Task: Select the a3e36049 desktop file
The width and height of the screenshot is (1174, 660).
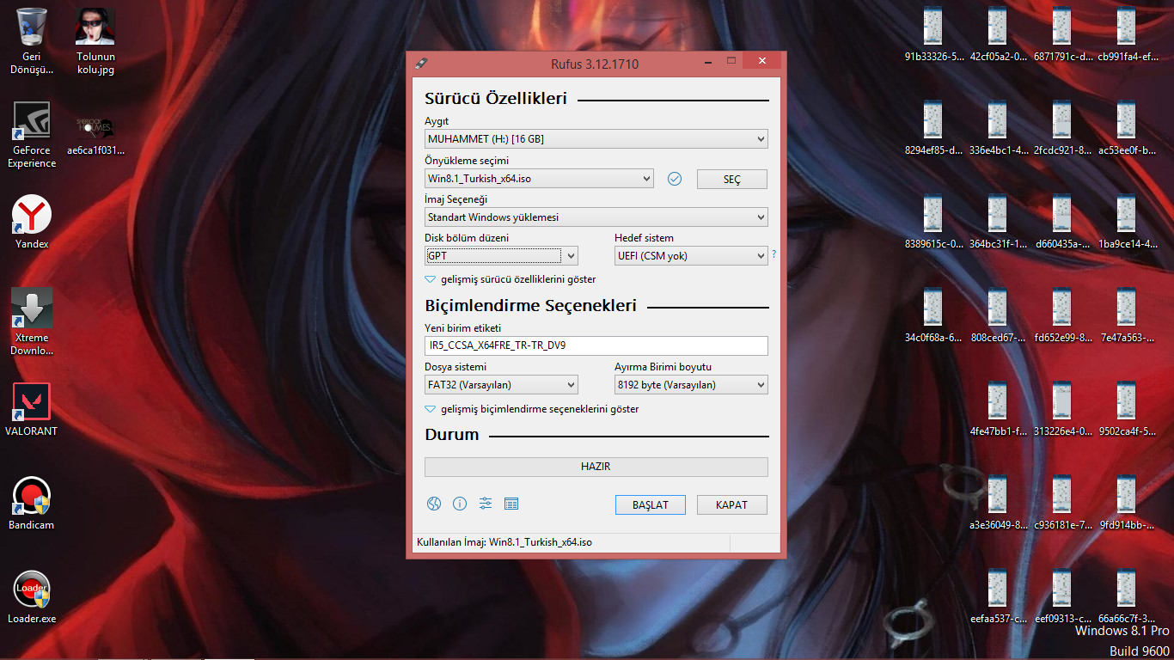Action: point(998,504)
